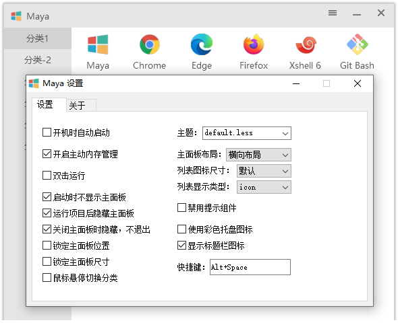Uncheck 开启主动内存管理
This screenshot has height=333, width=398.
click(x=47, y=153)
